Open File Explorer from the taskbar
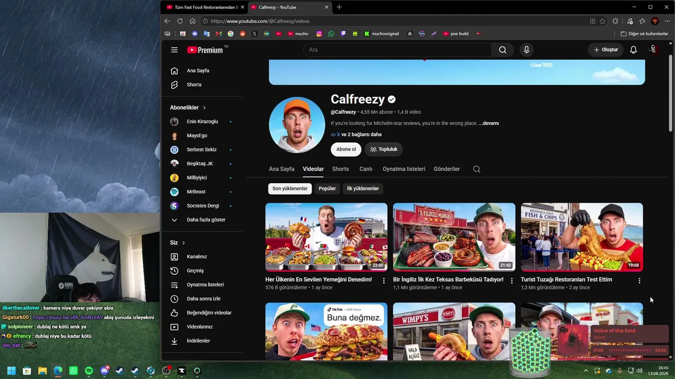The image size is (675, 379). (42, 371)
